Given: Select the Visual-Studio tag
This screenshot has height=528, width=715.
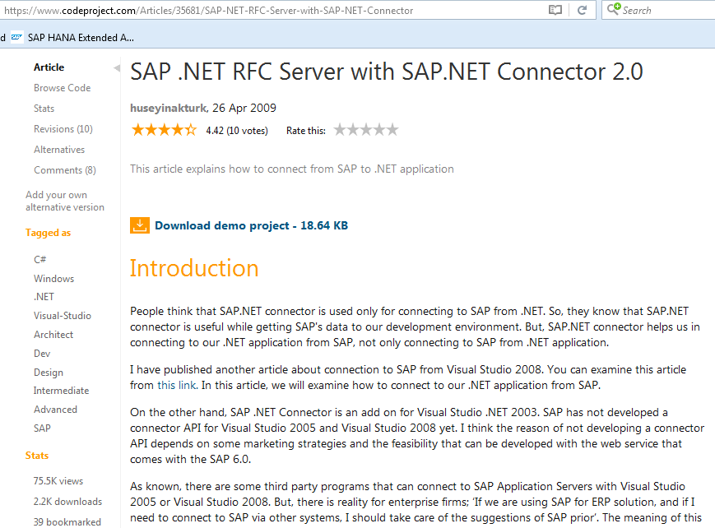Looking at the screenshot, I should pyautogui.click(x=63, y=316).
